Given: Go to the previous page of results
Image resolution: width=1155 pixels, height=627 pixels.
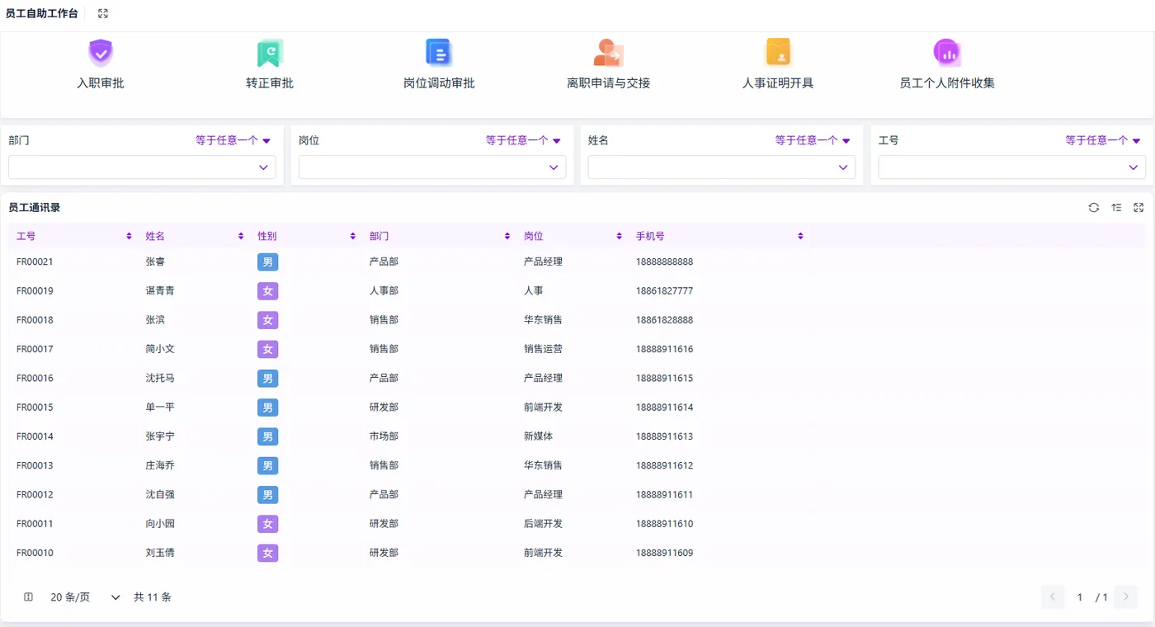Looking at the screenshot, I should 1053,597.
